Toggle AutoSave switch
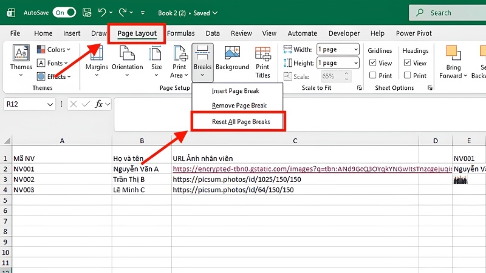The height and width of the screenshot is (273, 486). pos(64,13)
